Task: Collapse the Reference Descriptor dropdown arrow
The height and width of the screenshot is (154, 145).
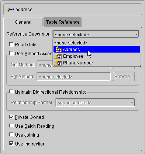Action: [x=136, y=34]
